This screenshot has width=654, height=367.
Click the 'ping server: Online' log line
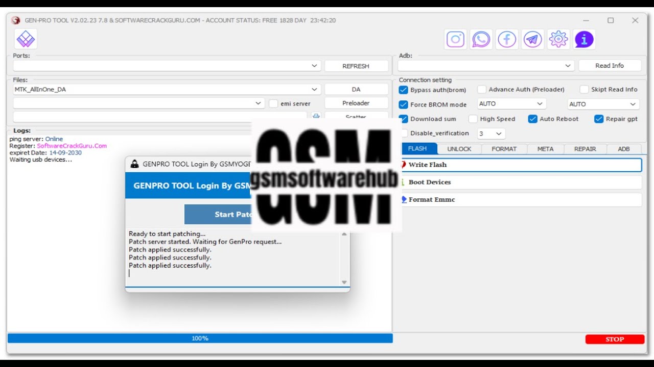(x=36, y=139)
